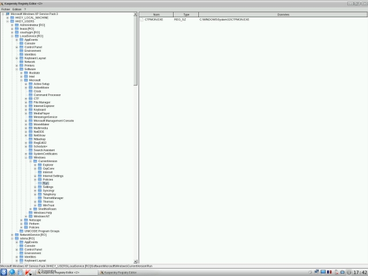
Task: Collapse the CurrentVersion node
Action: pyautogui.click(x=30, y=161)
